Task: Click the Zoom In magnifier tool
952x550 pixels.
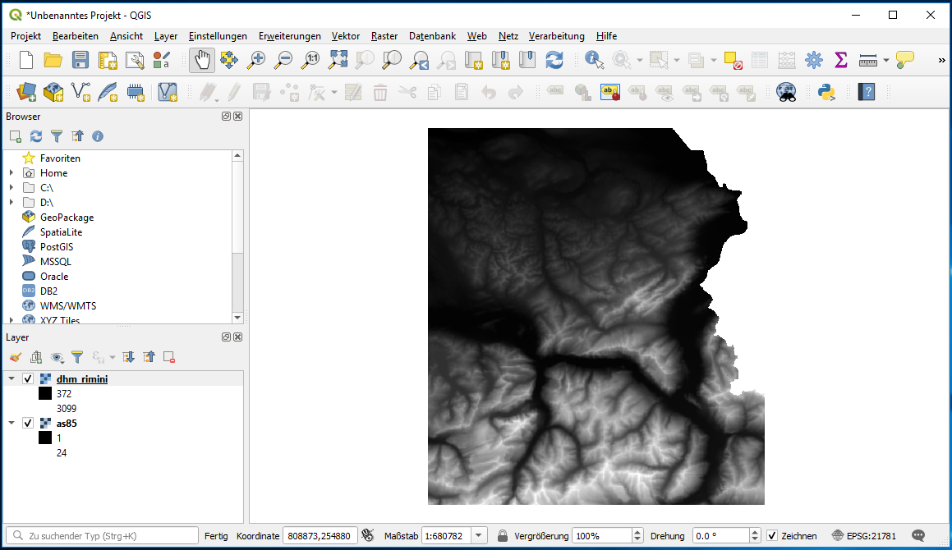Action: (x=257, y=60)
